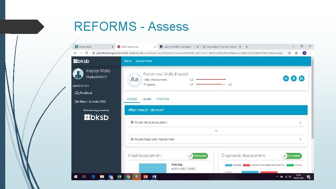Launch Edge from taskbar
This screenshot has height=189, width=336.
[x=93, y=177]
